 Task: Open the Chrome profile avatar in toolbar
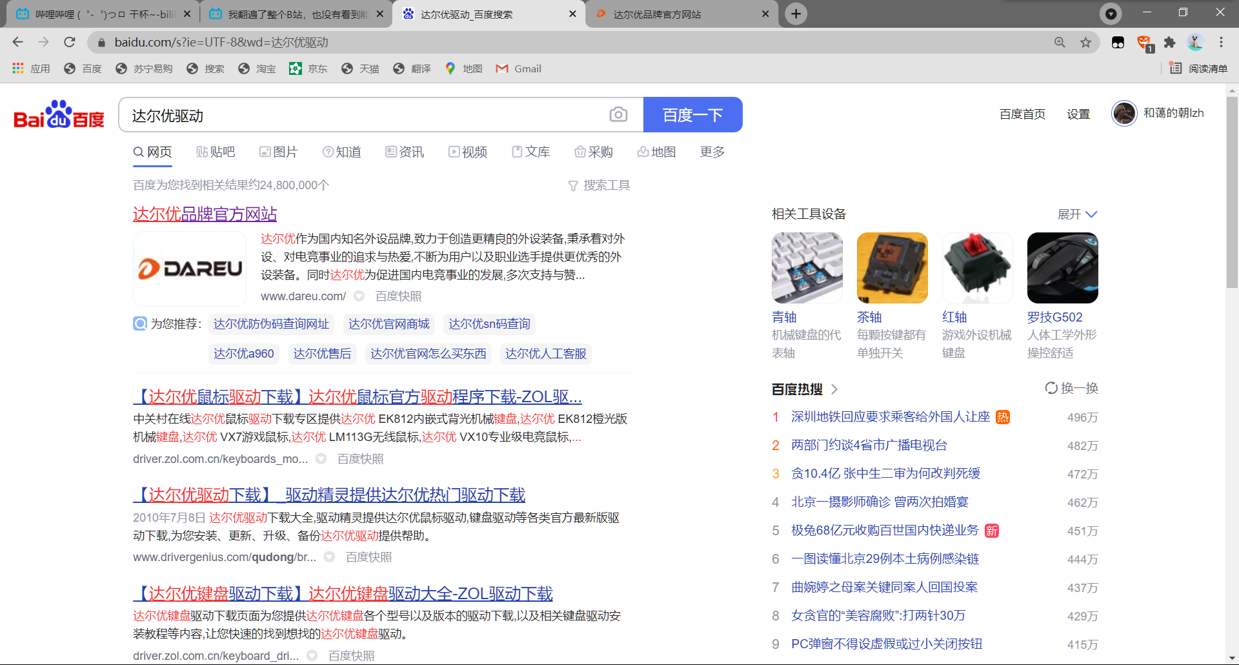pos(1195,42)
